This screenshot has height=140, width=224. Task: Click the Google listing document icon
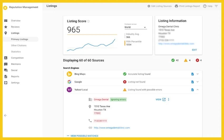pyautogui.click(x=192, y=82)
